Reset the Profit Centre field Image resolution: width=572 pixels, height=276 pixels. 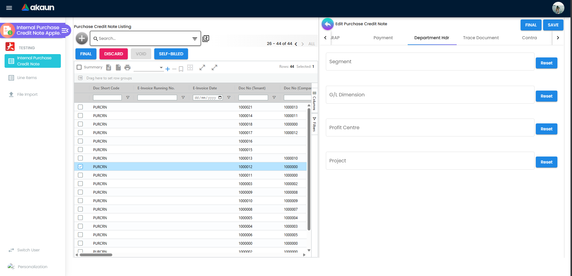(x=546, y=129)
